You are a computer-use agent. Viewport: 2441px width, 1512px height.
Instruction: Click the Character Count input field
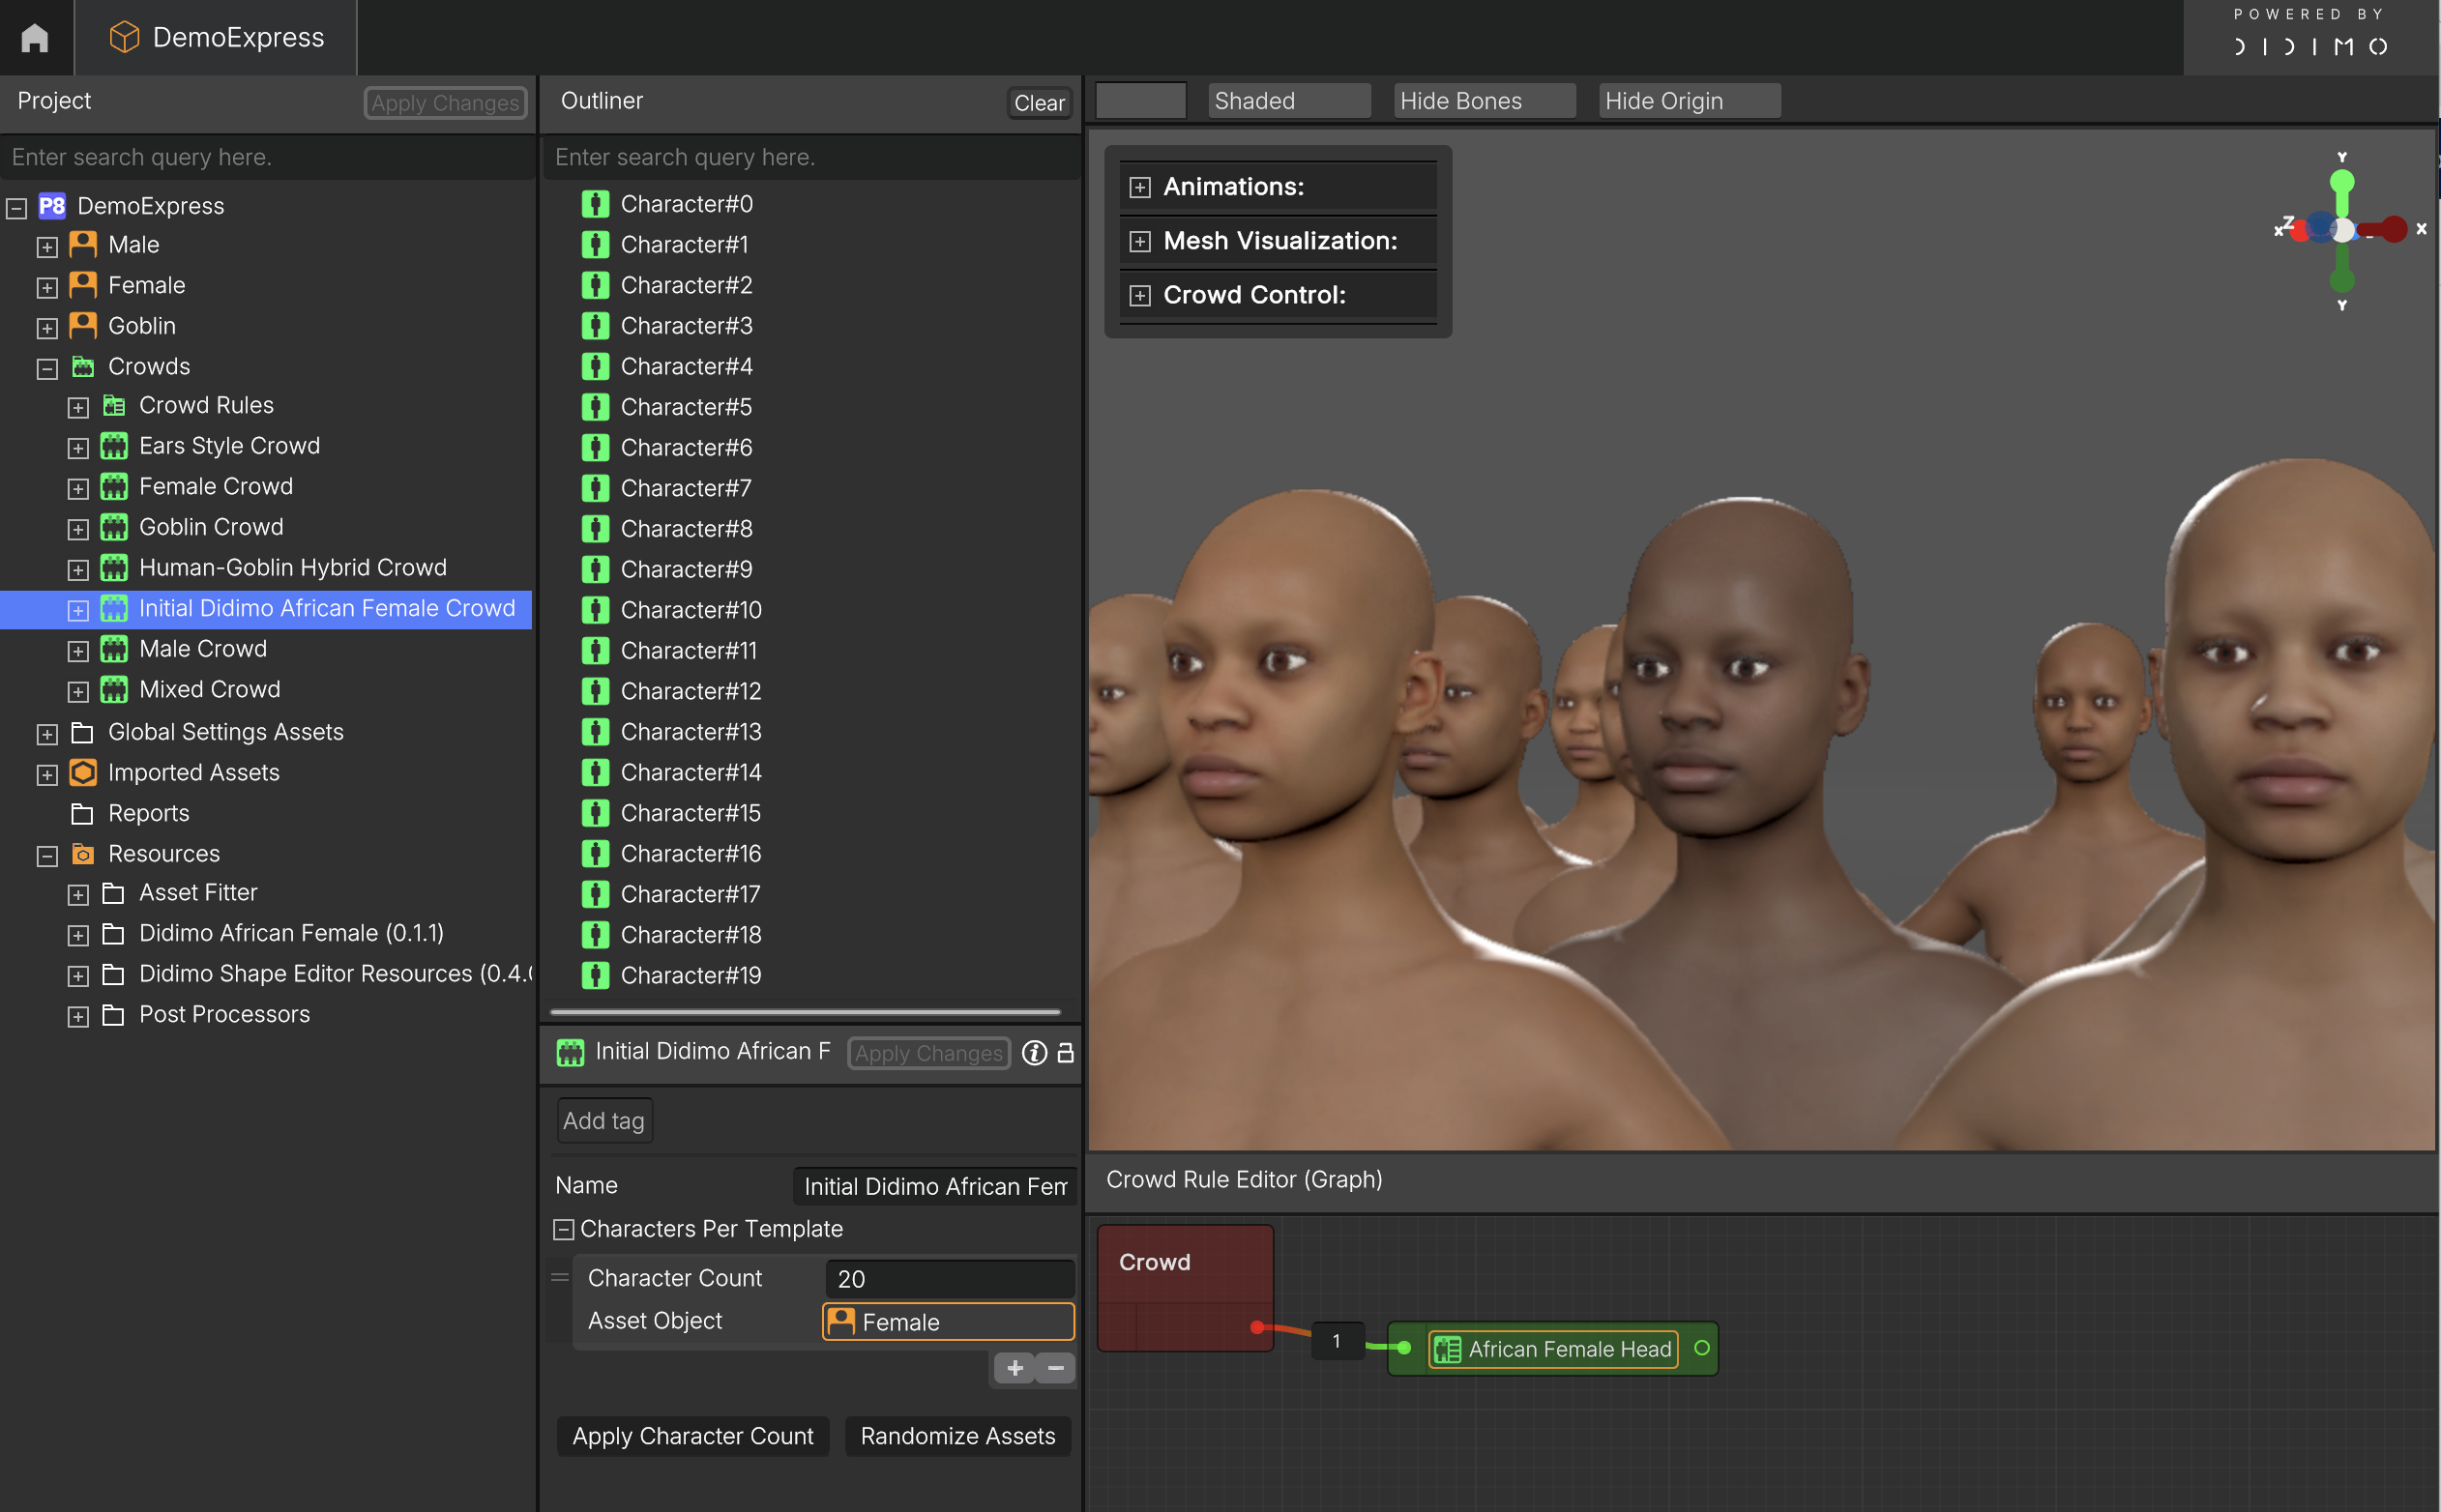pos(949,1279)
